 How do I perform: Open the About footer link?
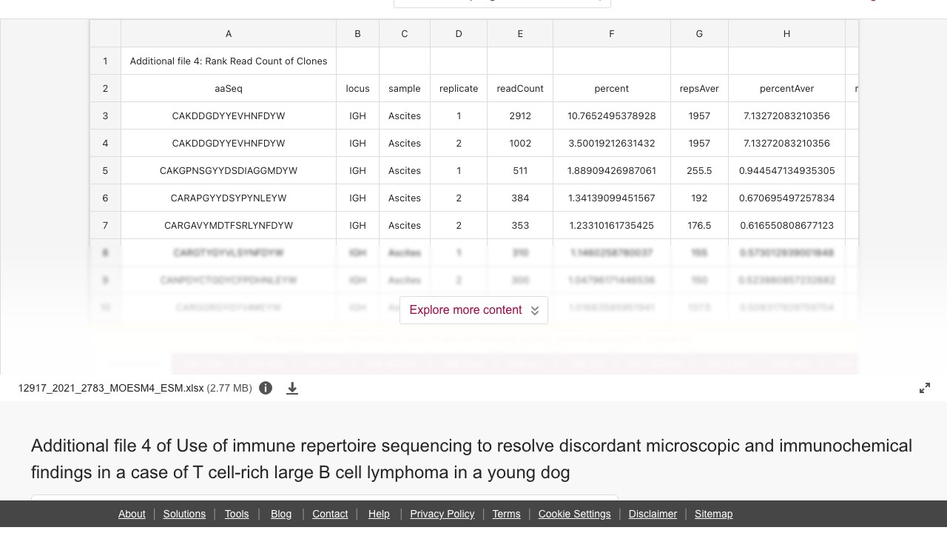click(x=132, y=514)
